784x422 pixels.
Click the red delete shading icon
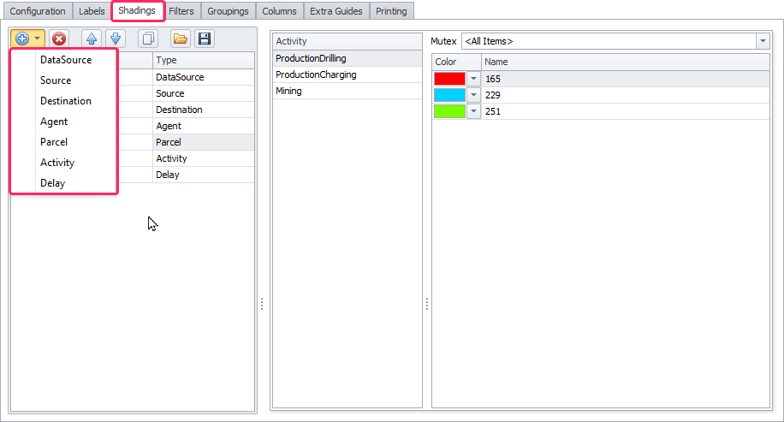(x=58, y=39)
